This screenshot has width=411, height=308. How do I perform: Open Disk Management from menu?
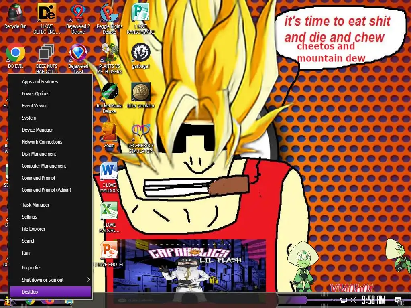pyautogui.click(x=50, y=154)
